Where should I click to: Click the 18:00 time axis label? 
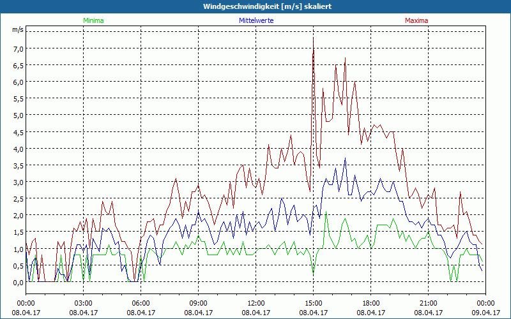coord(370,303)
